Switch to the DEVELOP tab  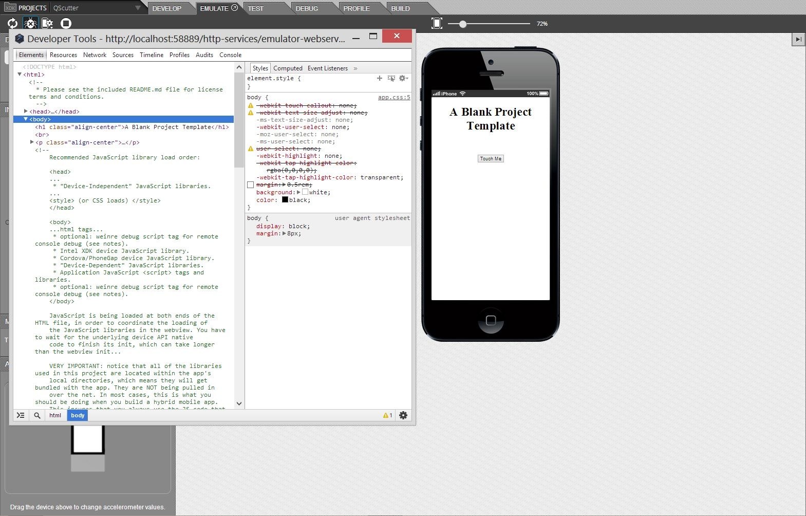(x=167, y=8)
